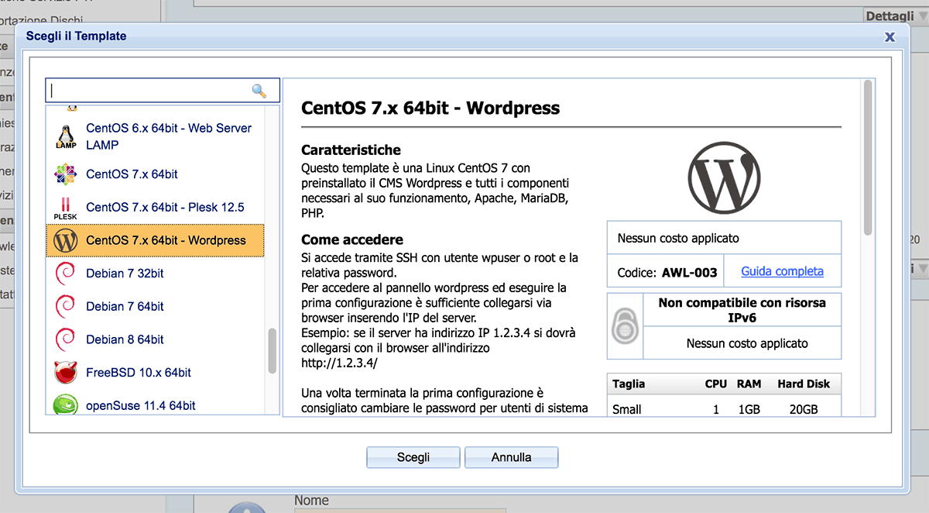Image resolution: width=929 pixels, height=513 pixels.
Task: Click the FreeBSD daemon icon for FreeBSD 10.x
Action: coord(66,373)
